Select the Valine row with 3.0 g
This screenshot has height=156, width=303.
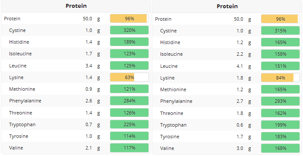pos(227,148)
